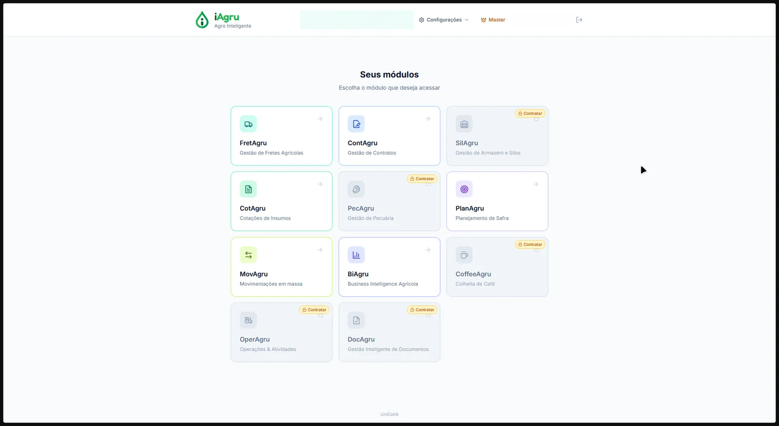
Task: Click 'Movimentações em massa' text
Action: 271,284
